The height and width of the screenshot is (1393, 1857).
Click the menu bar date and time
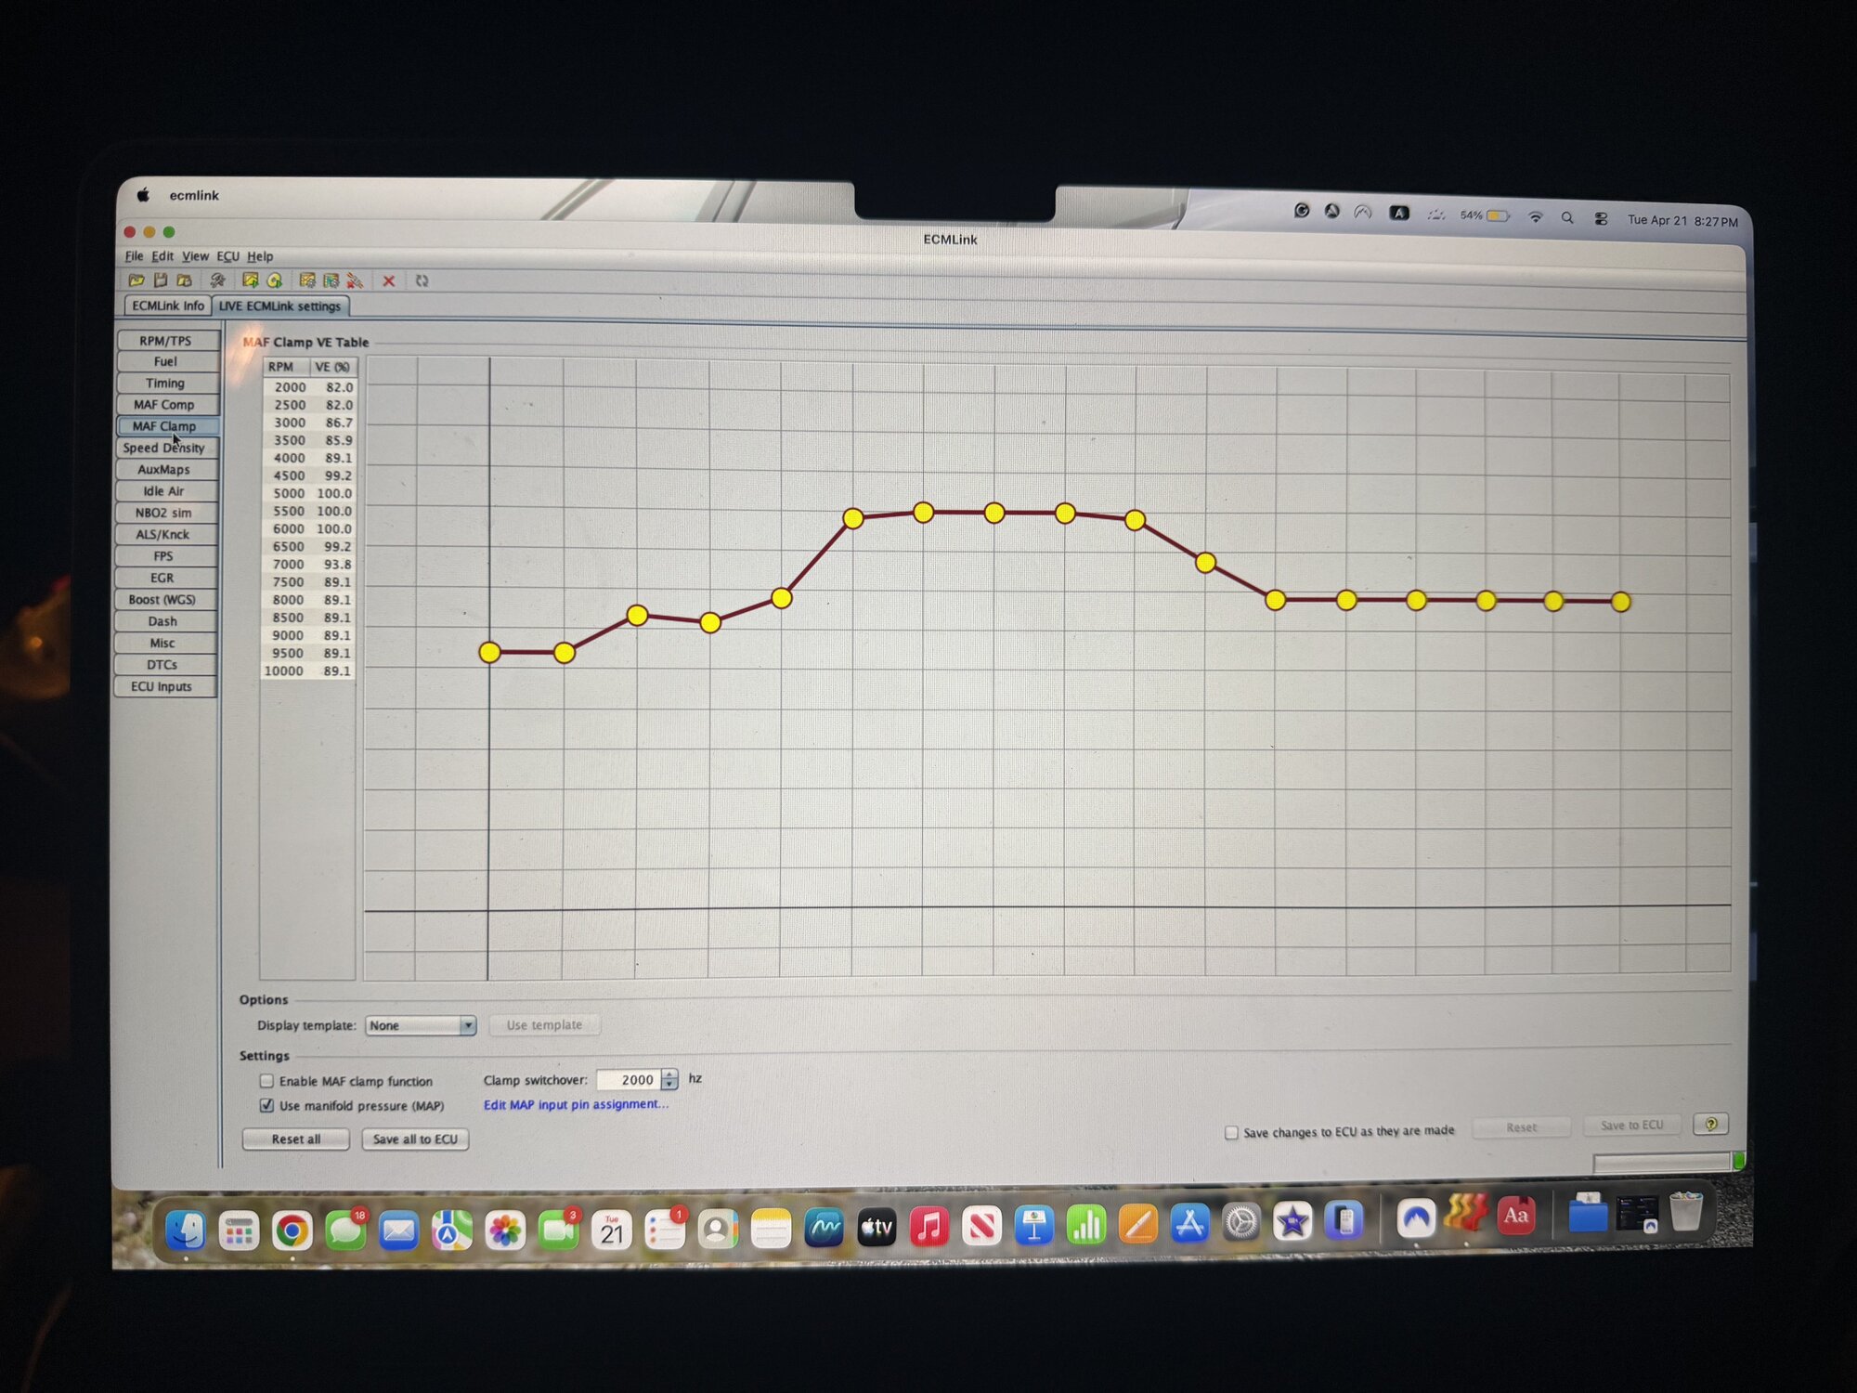click(x=1682, y=221)
